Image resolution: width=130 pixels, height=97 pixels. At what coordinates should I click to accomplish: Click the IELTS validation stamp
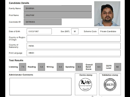click(x=110, y=84)
